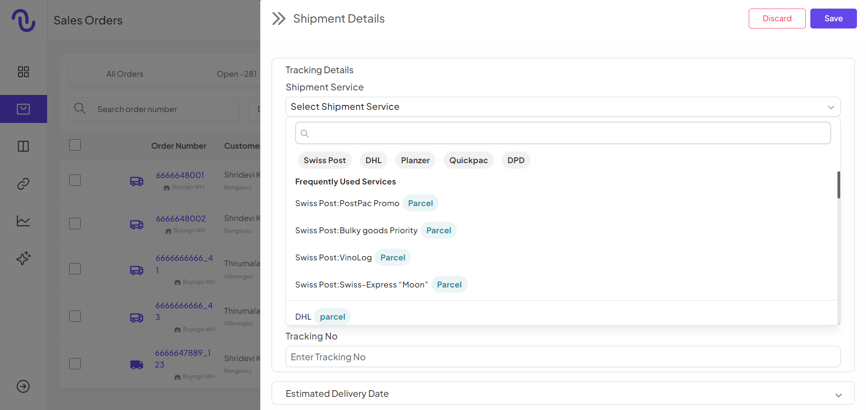Click the truck icon for order 6666648002
Viewport: 866px width, 410px height.
[x=137, y=225]
